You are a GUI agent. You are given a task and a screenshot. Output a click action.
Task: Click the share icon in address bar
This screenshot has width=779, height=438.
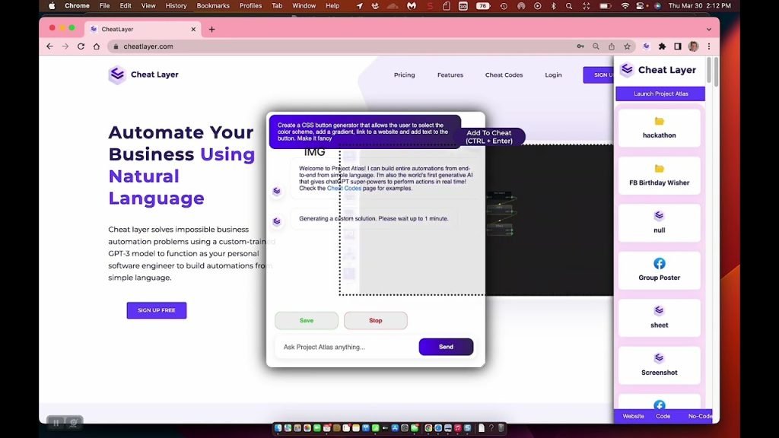pyautogui.click(x=612, y=46)
